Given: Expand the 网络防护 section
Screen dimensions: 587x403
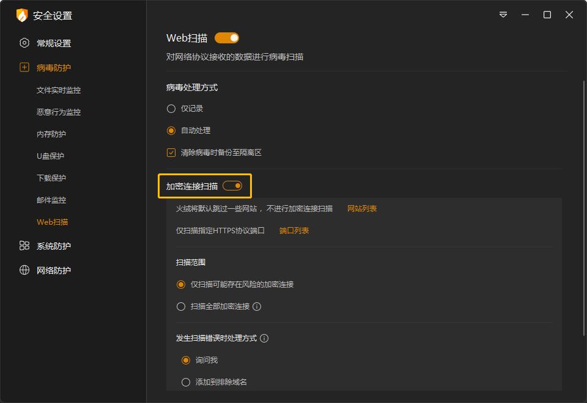Looking at the screenshot, I should [54, 270].
